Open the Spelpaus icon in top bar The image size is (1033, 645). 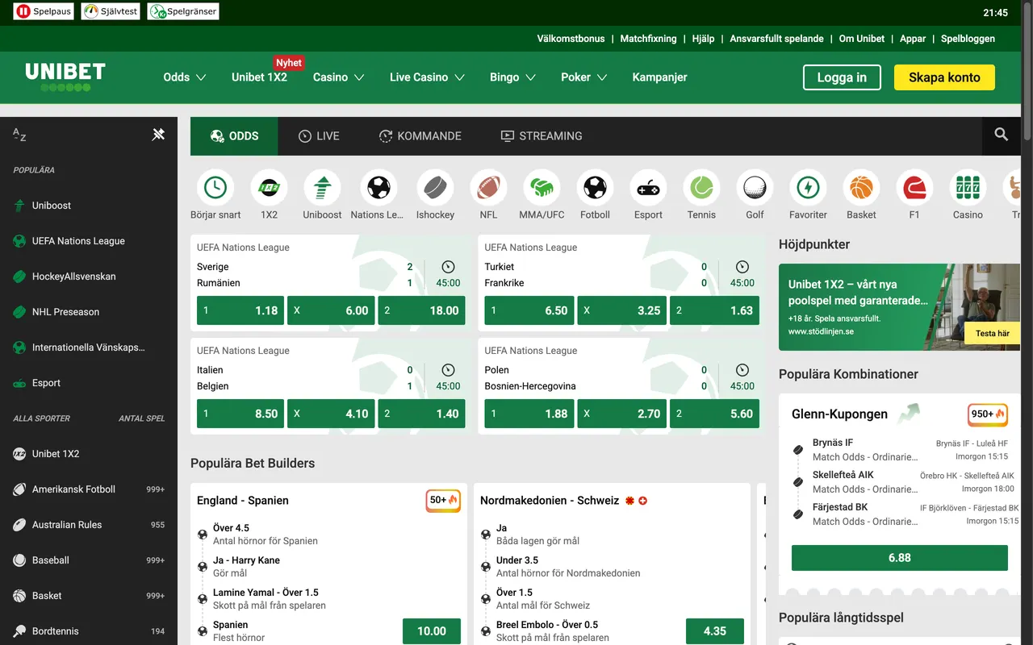coord(44,11)
